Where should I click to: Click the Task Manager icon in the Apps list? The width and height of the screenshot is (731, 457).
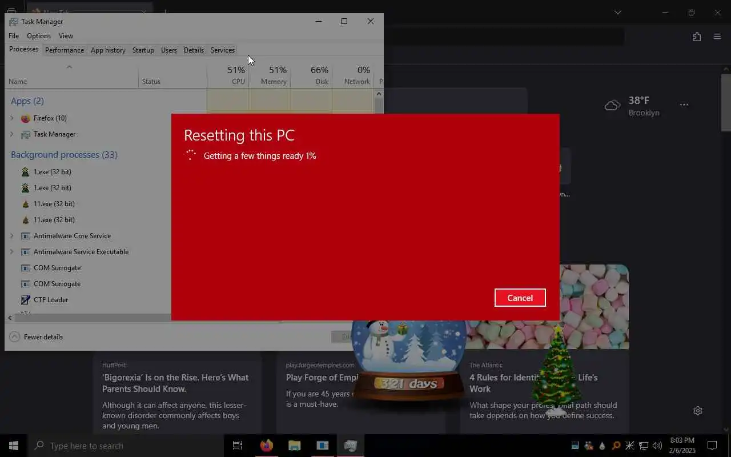pos(25,134)
